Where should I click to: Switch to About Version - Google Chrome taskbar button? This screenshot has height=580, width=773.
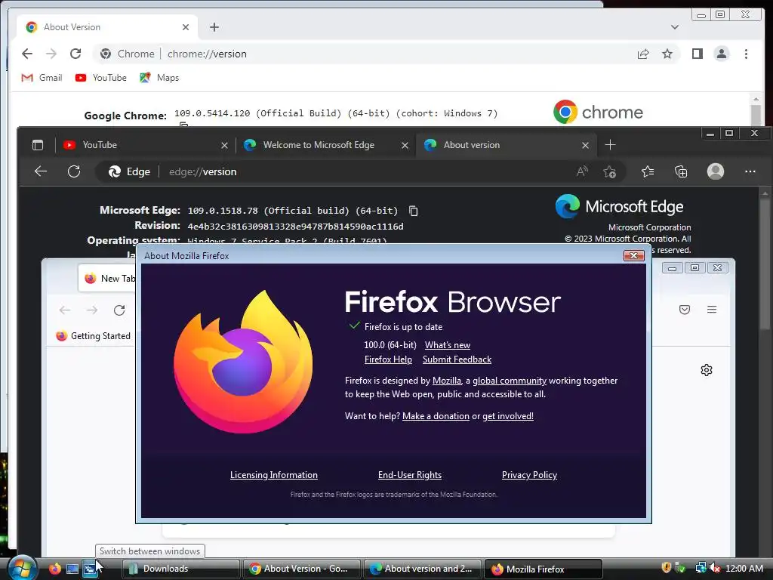point(301,569)
